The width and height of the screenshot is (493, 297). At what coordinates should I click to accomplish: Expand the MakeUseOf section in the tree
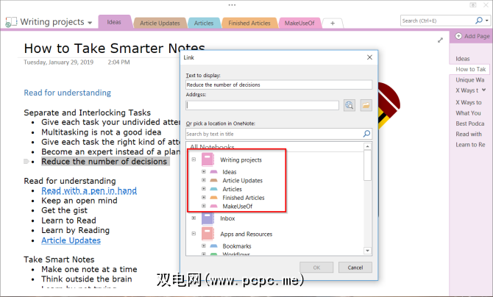pos(204,206)
